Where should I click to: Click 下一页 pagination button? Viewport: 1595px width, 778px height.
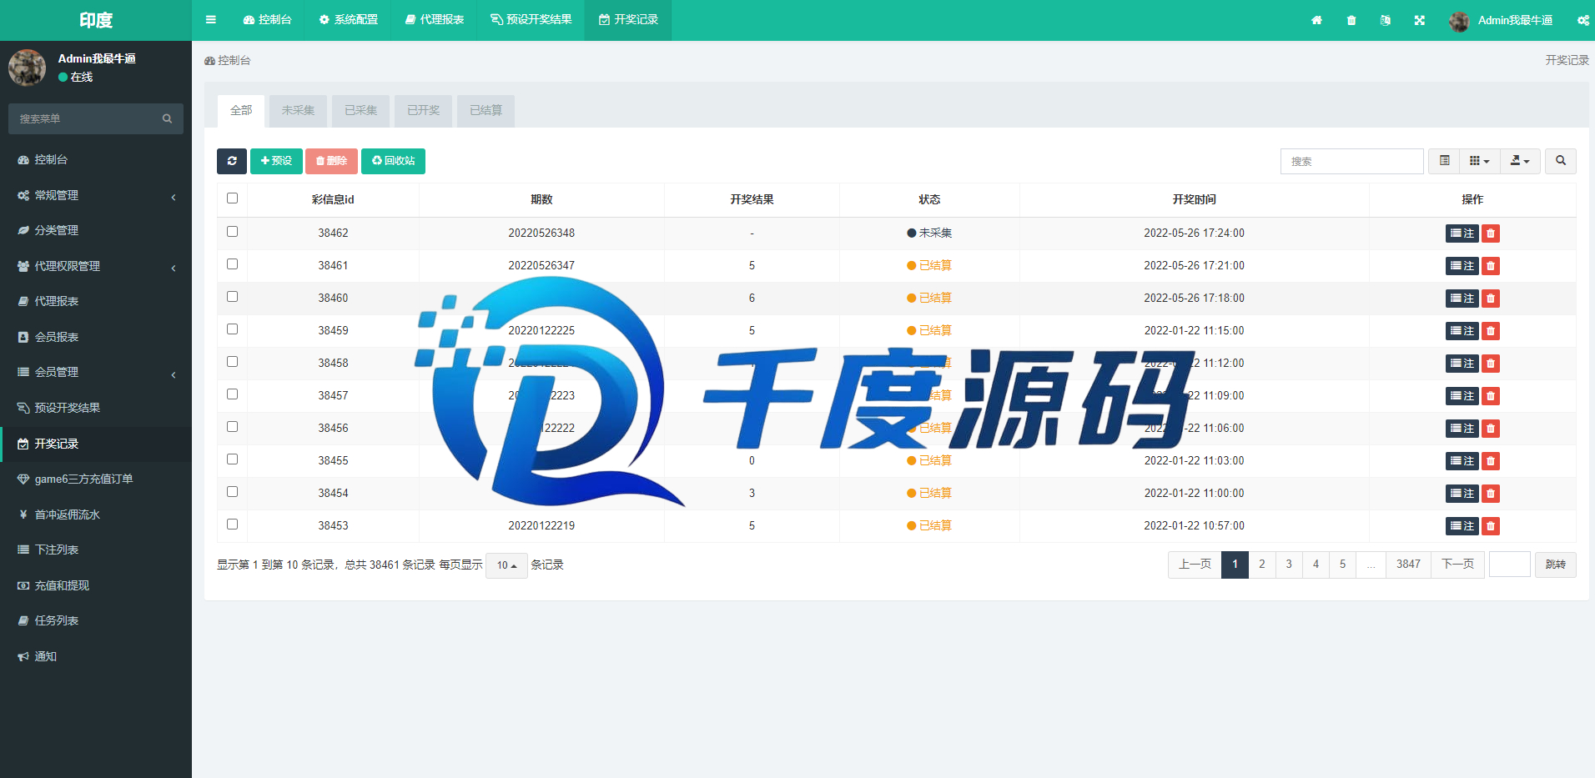[x=1457, y=565]
